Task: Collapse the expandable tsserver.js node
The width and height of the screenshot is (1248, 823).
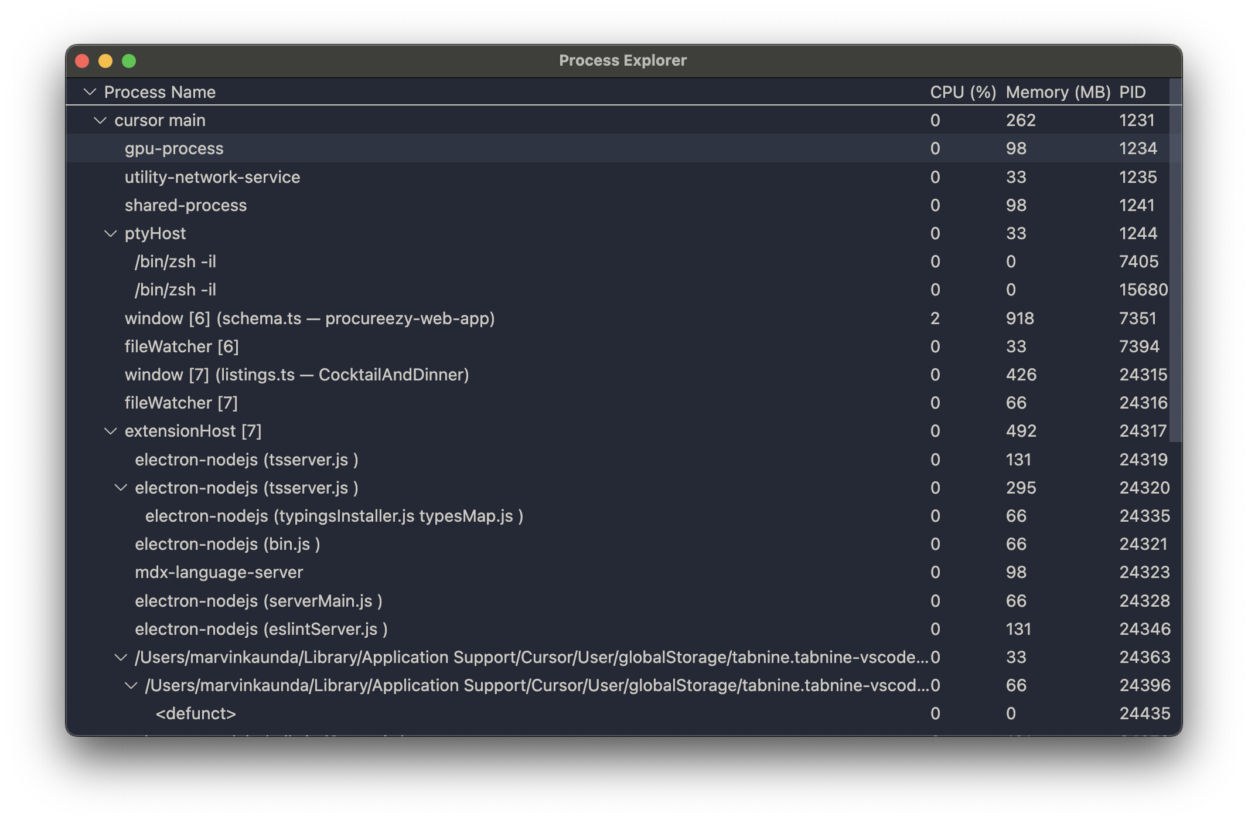Action: pos(121,488)
